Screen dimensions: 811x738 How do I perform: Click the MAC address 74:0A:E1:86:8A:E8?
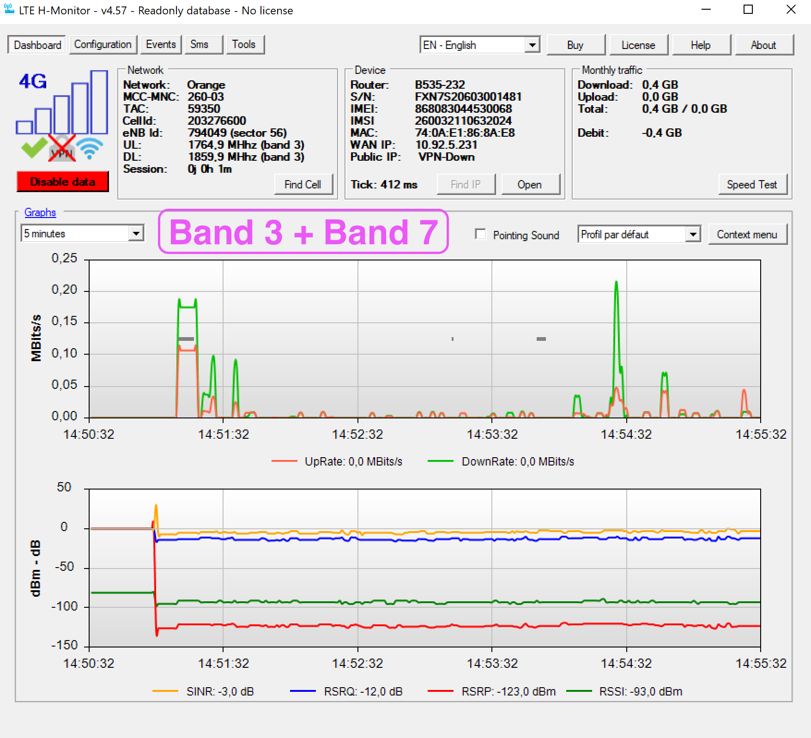pyautogui.click(x=465, y=133)
